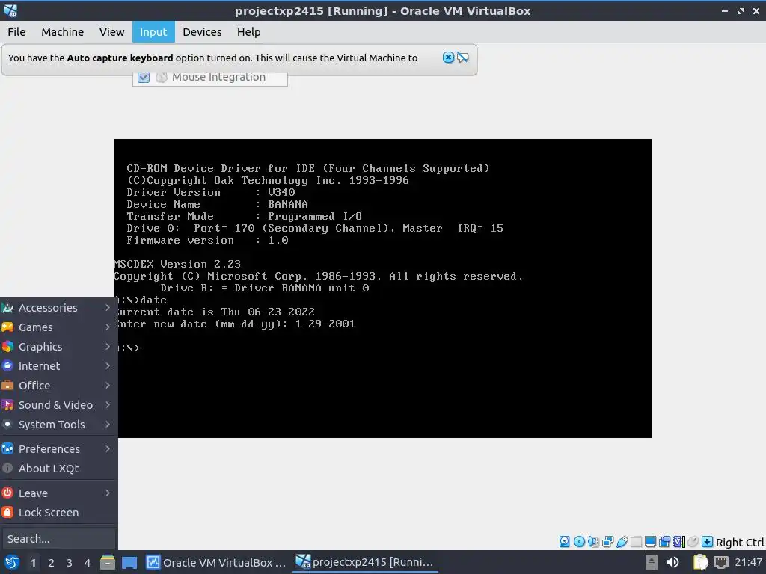The image size is (766, 574).
Task: Dismiss the Auto capture keyboard notification
Action: (448, 58)
